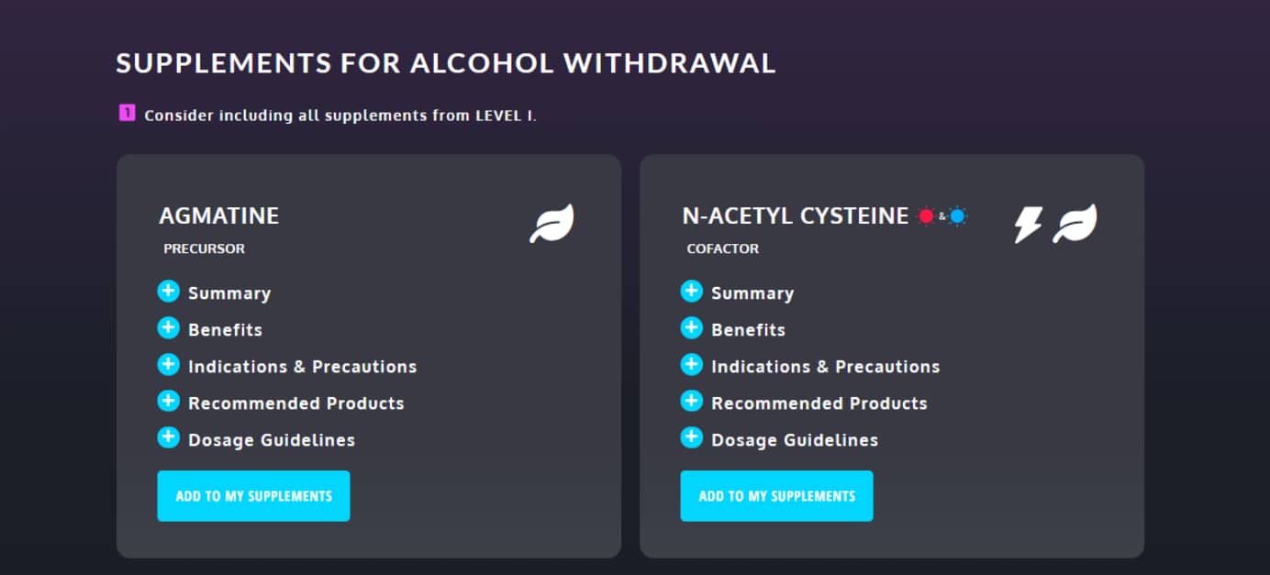Click the Agmatine card title
1270x575 pixels.
[x=219, y=216]
